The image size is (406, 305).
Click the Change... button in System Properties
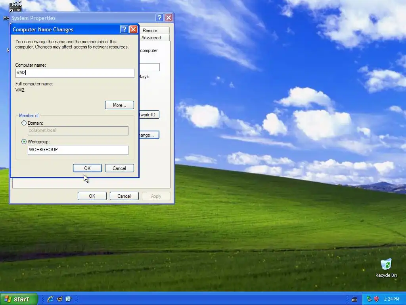[x=149, y=135]
